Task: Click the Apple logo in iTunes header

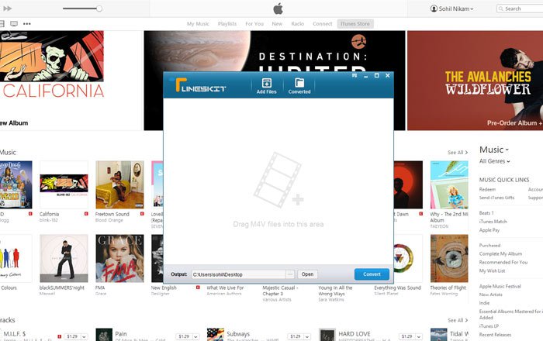Action: tap(278, 9)
